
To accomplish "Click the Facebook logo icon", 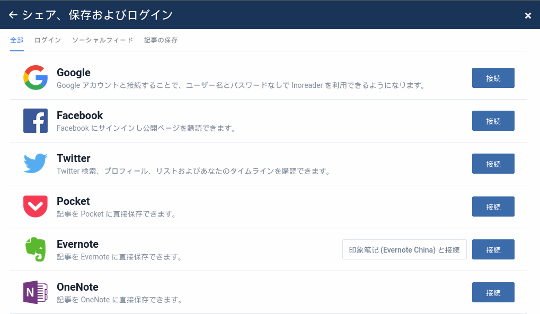I will [x=36, y=121].
